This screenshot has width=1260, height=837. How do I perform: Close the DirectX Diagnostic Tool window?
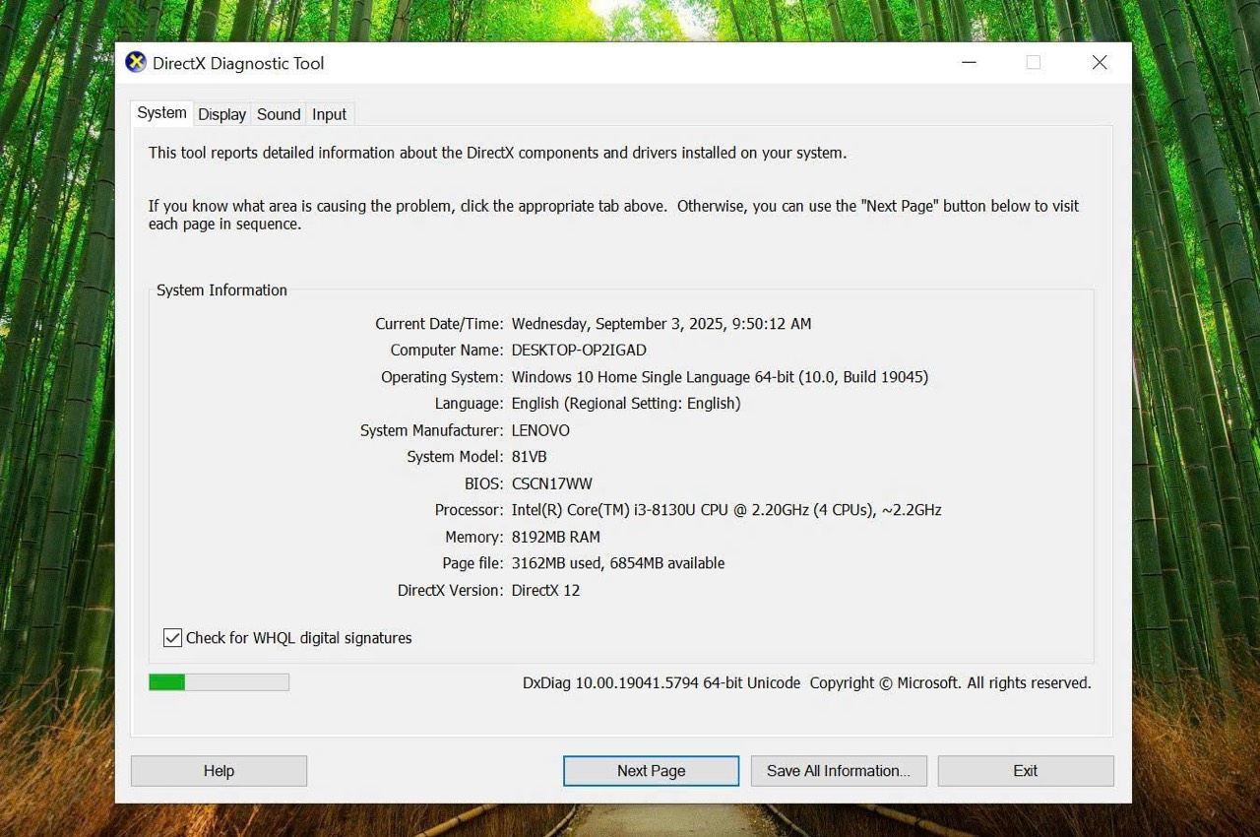[1100, 63]
